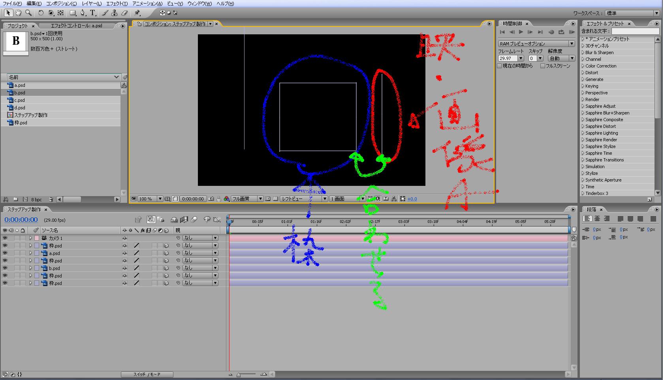Hide the カメラ 1 layer
Screen dimensions: 664x380
[5, 238]
